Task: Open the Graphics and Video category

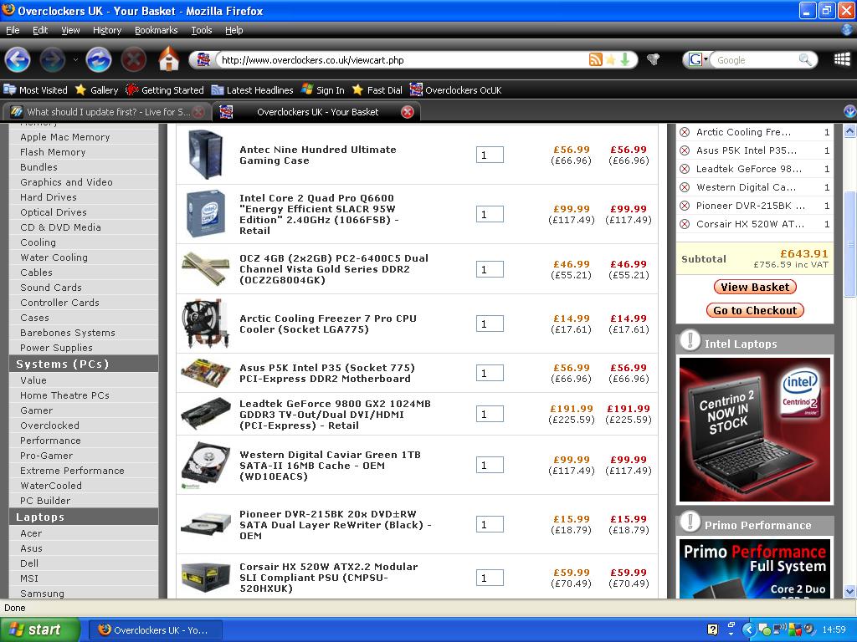Action: [x=66, y=182]
